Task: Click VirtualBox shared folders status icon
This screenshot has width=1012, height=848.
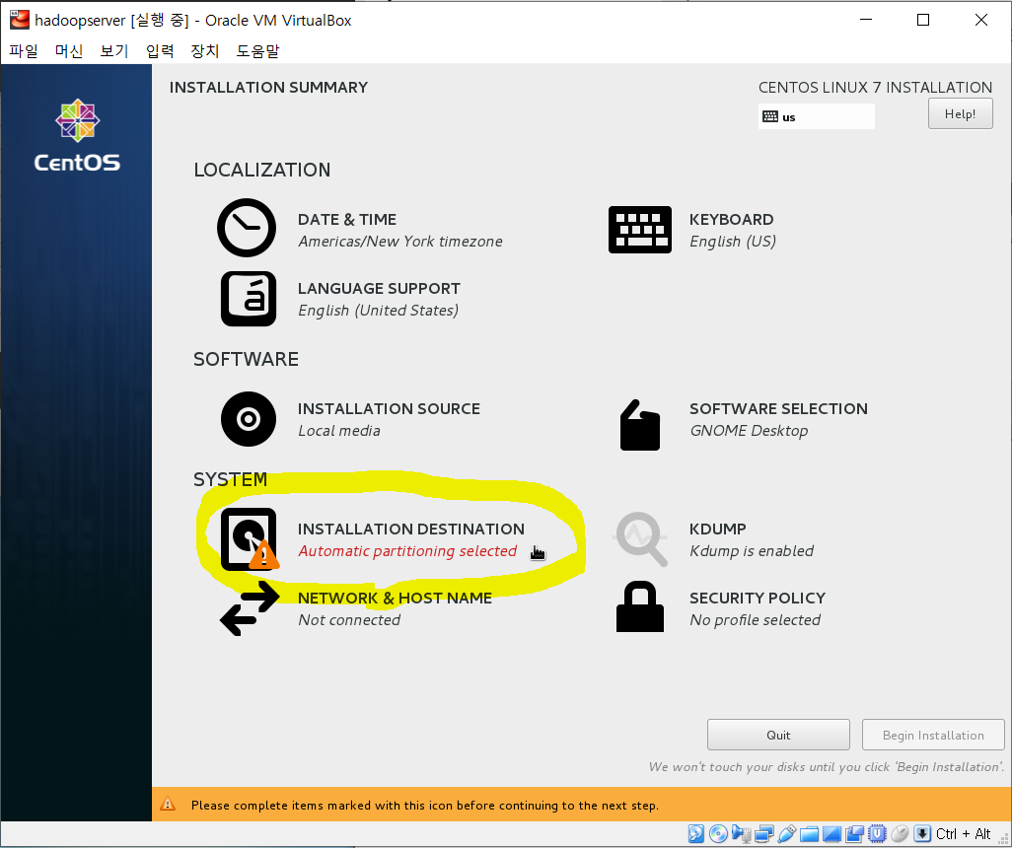Action: click(x=810, y=834)
